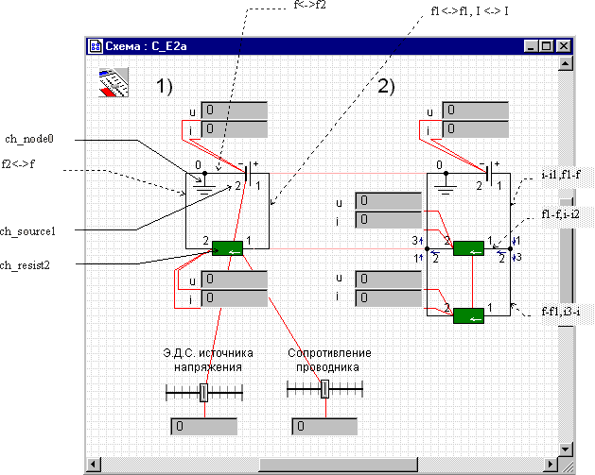
Task: Select the green resistor block in circuit 1
Action: 227,248
